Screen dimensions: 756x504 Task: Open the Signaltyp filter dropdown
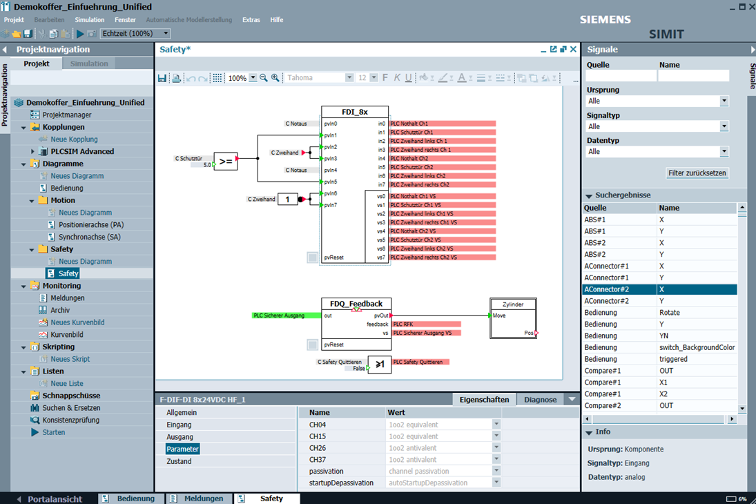tap(724, 126)
